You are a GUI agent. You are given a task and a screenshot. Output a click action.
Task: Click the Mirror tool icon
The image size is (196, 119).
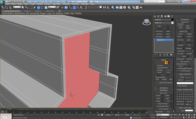click(x=104, y=7)
